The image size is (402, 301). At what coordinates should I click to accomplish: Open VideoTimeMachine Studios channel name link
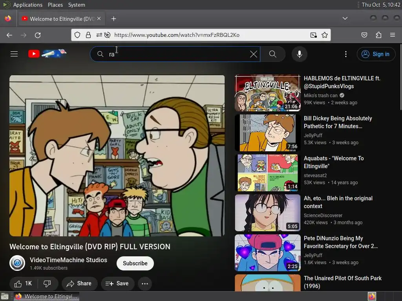coord(68,260)
